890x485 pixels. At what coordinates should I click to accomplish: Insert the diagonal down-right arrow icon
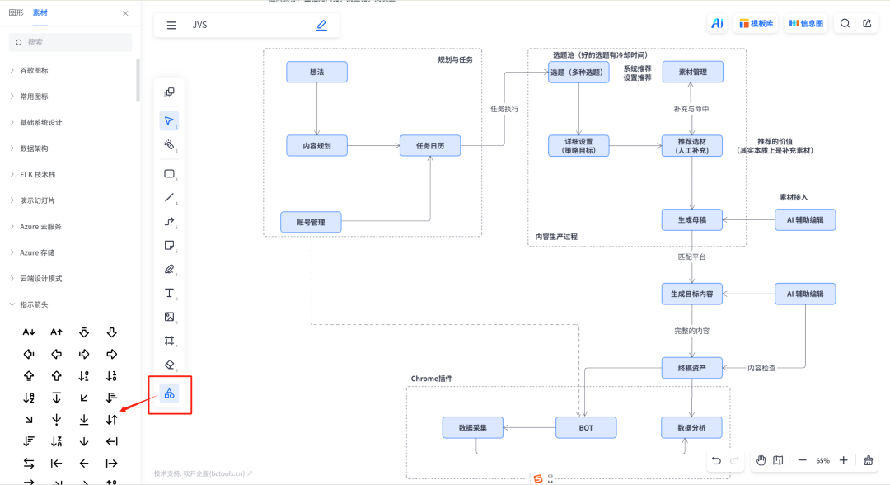pos(29,420)
